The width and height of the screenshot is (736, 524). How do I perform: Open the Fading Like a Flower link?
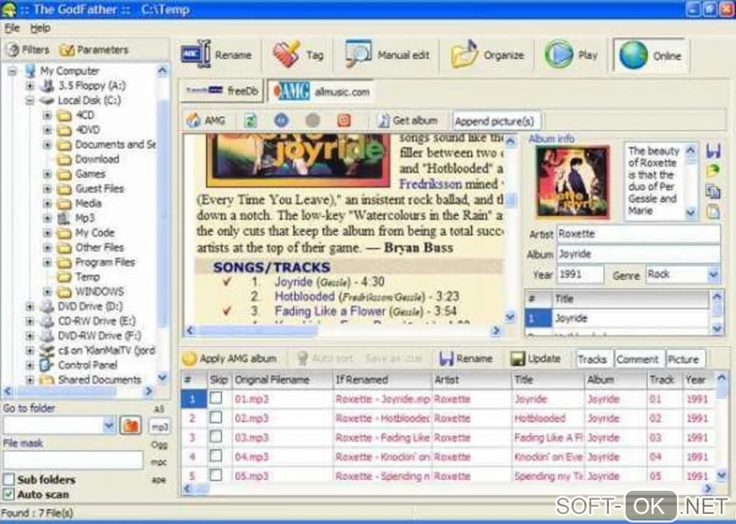[330, 311]
